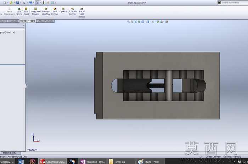The width and height of the screenshot is (248, 164).
Task: Click the Edit Appearance sphere icon
Action: point(158,22)
